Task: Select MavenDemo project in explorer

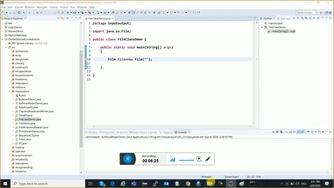Action: [x=16, y=31]
